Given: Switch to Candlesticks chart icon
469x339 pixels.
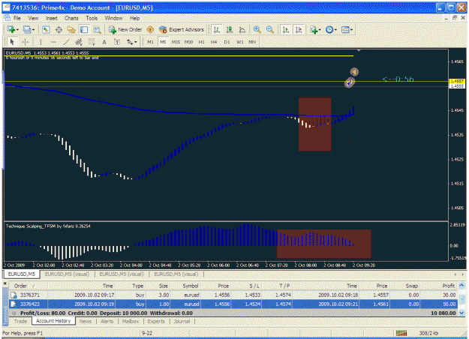Looking at the screenshot, I should [230, 29].
